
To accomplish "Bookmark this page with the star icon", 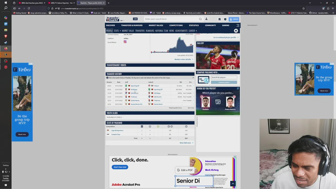I will [x=303, y=8].
